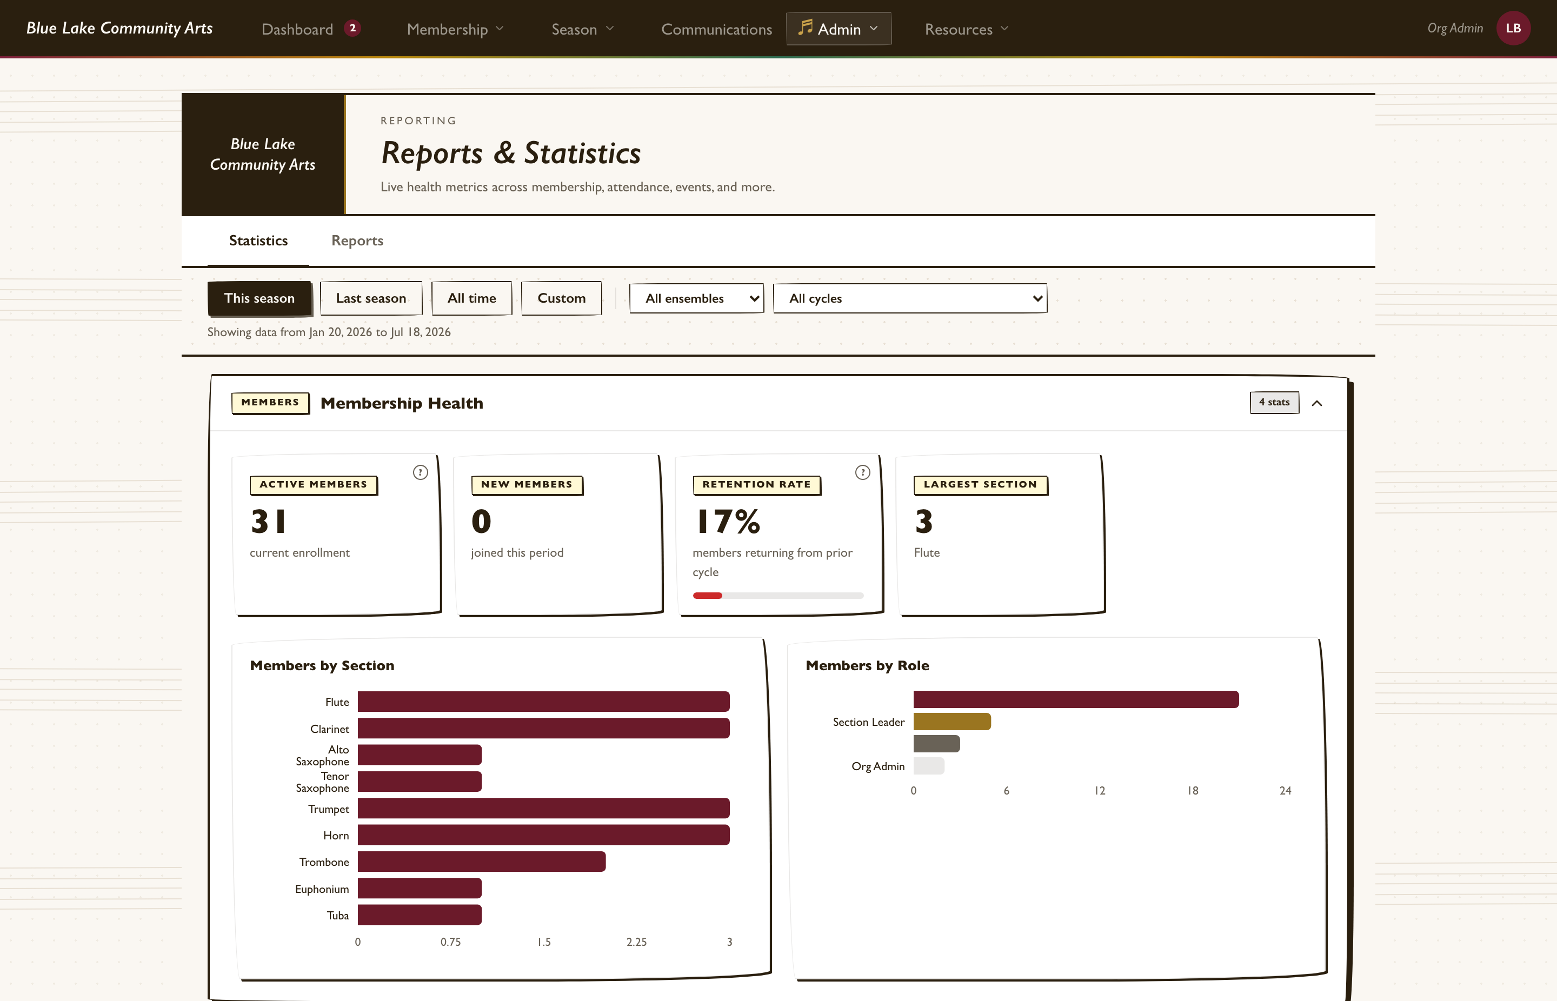Open the Active Members help icon

(421, 472)
